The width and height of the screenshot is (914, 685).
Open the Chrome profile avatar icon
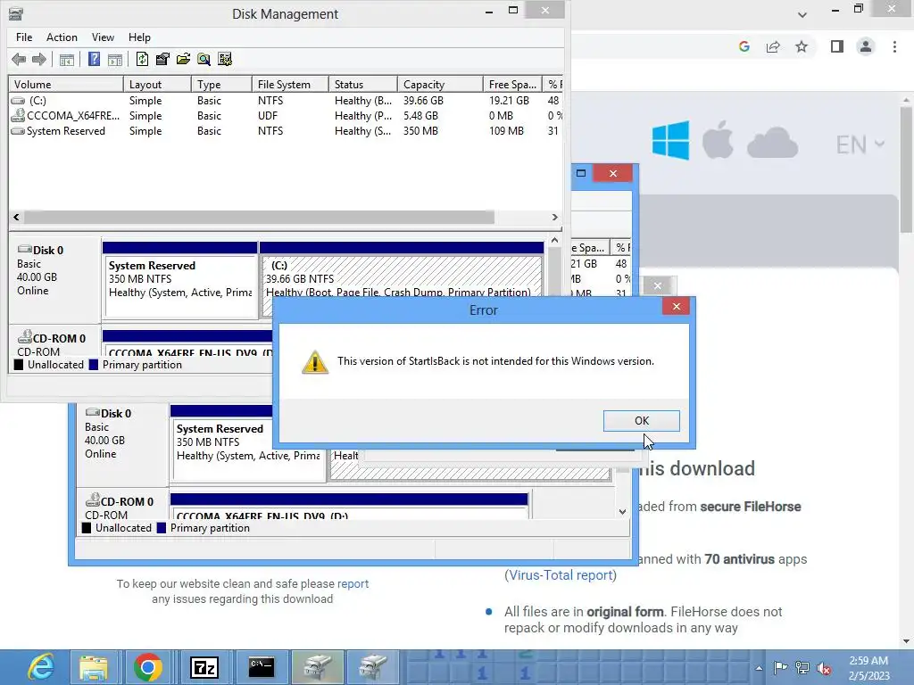pos(866,46)
